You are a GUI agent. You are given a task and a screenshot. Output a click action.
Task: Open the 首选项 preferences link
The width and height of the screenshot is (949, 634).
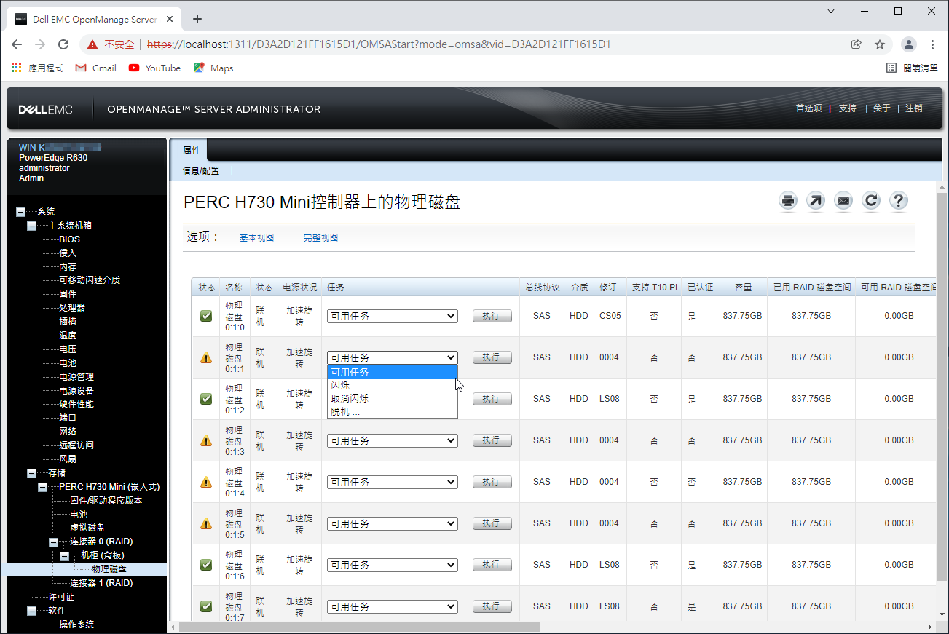(x=808, y=108)
